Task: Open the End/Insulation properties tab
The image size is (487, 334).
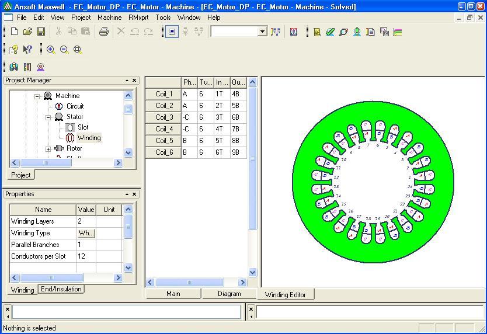Action: [x=61, y=289]
